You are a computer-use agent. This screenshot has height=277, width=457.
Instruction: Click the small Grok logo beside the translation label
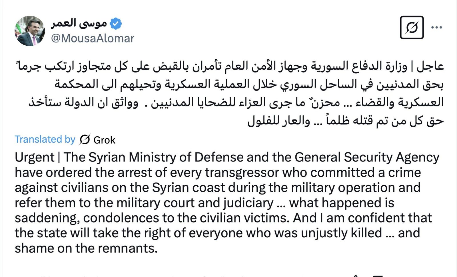[85, 139]
